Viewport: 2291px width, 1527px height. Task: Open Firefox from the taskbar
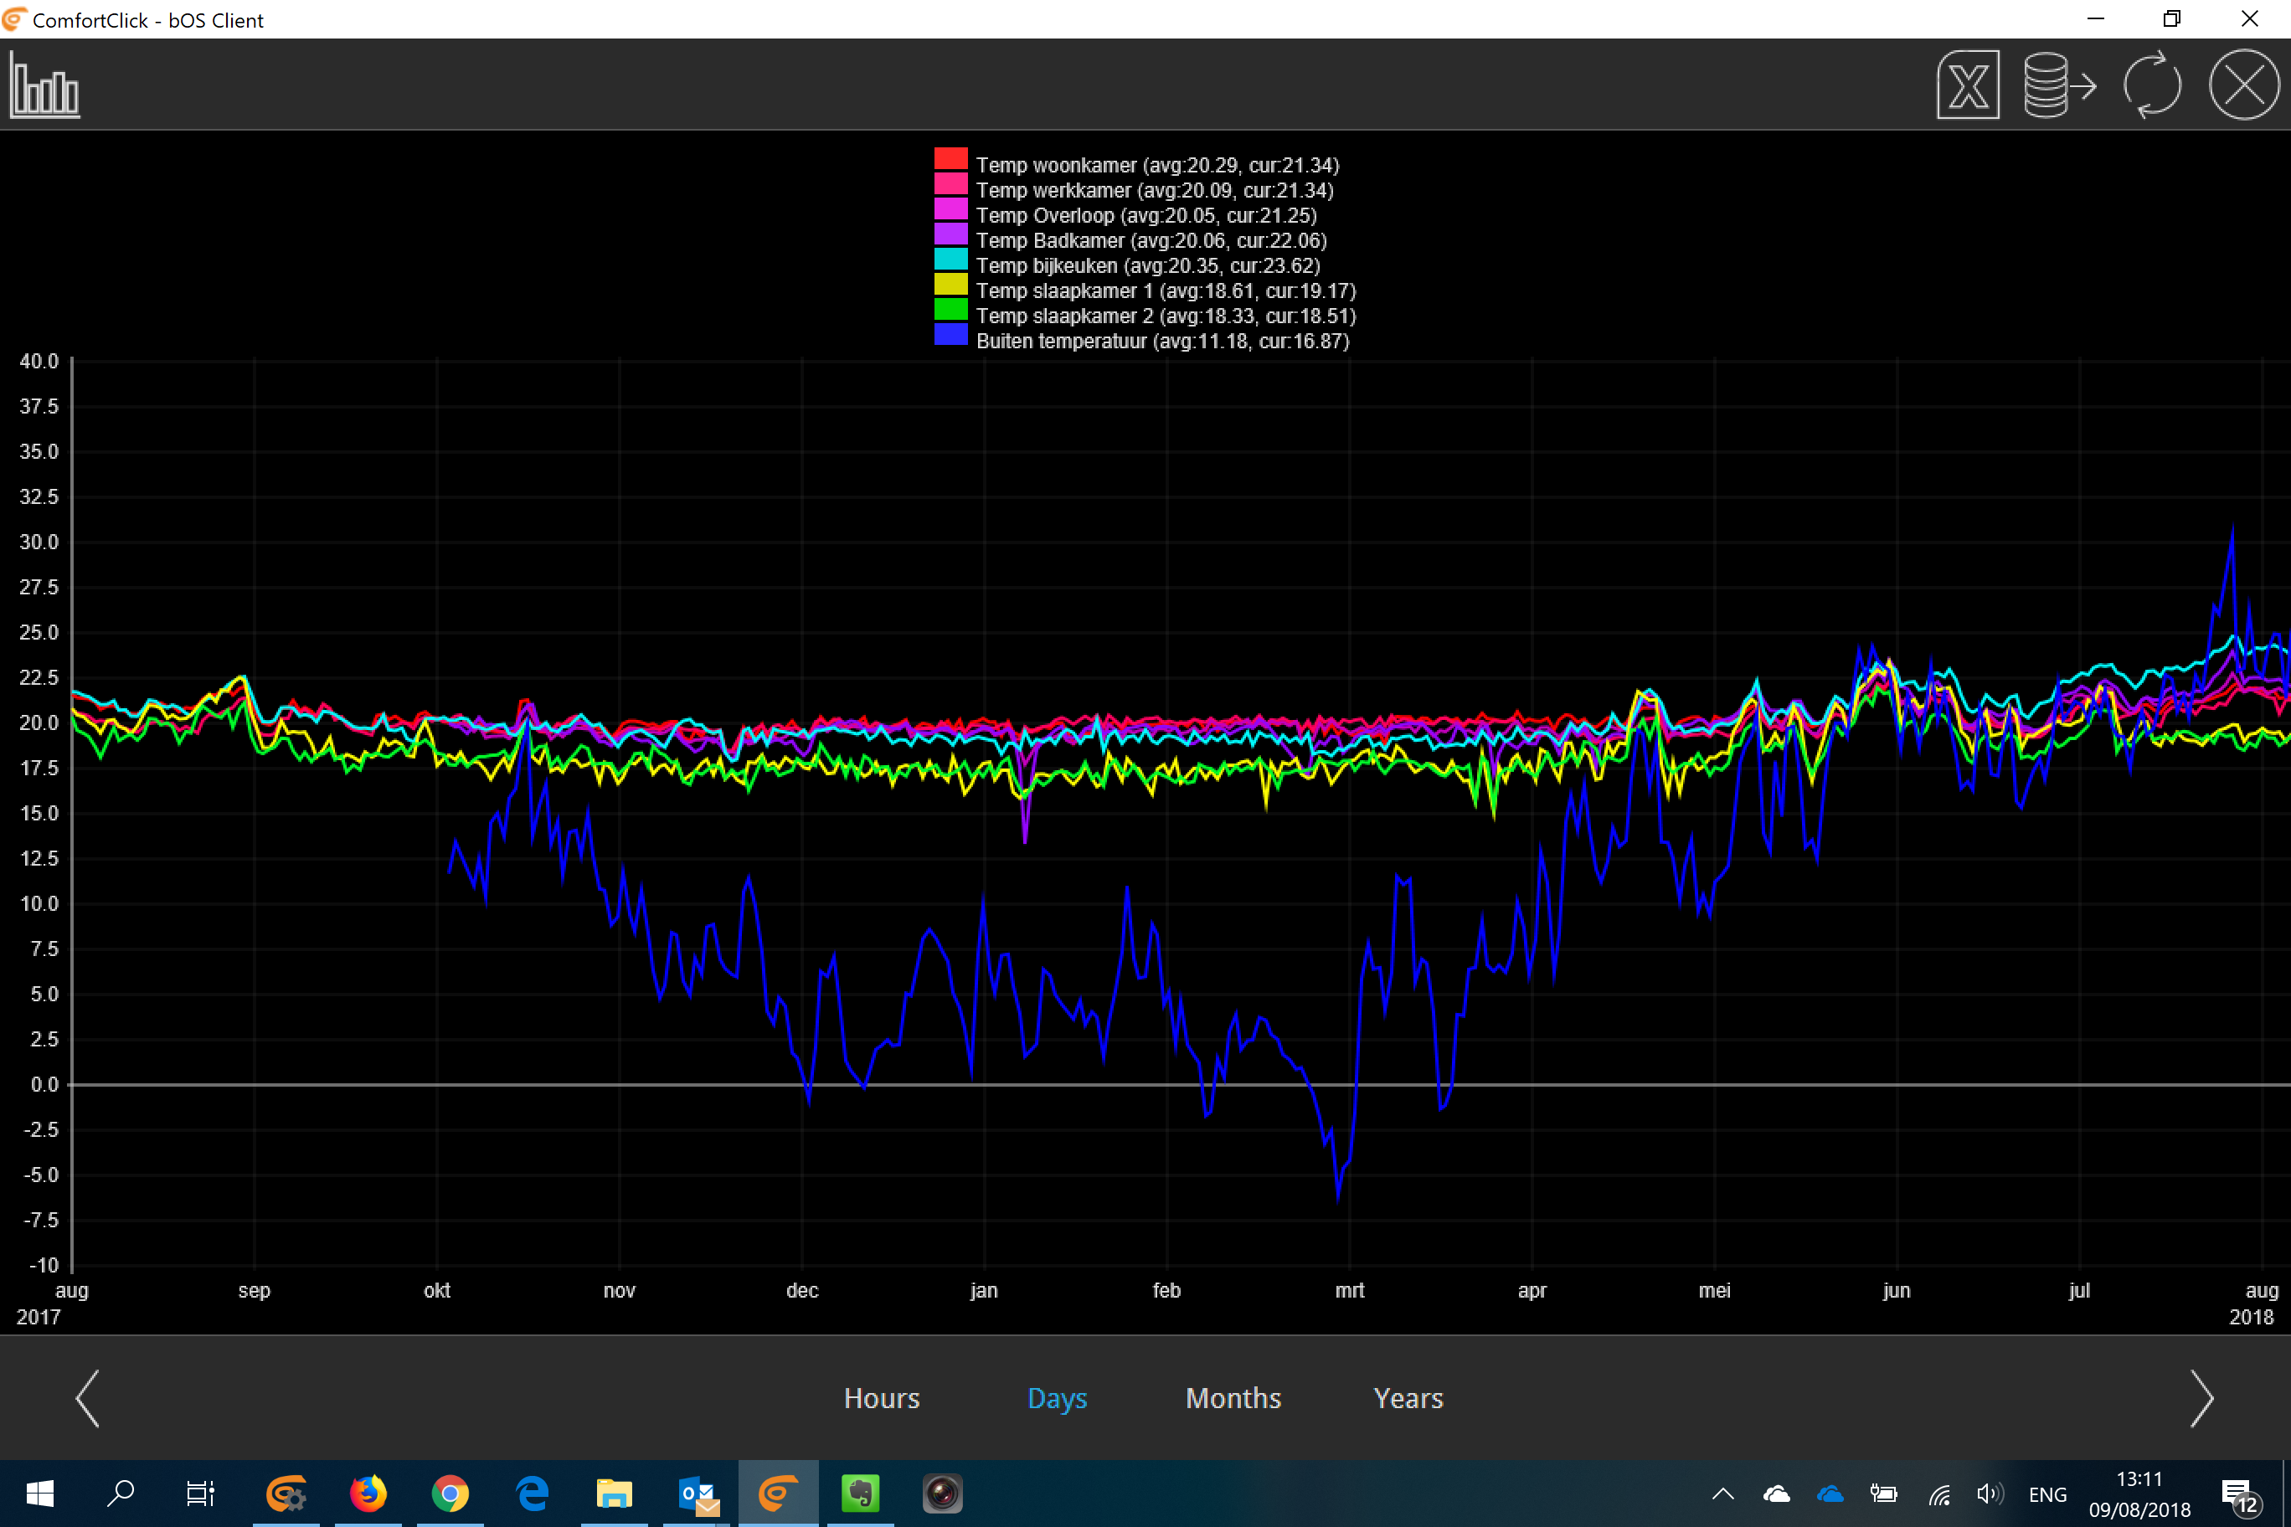point(368,1493)
